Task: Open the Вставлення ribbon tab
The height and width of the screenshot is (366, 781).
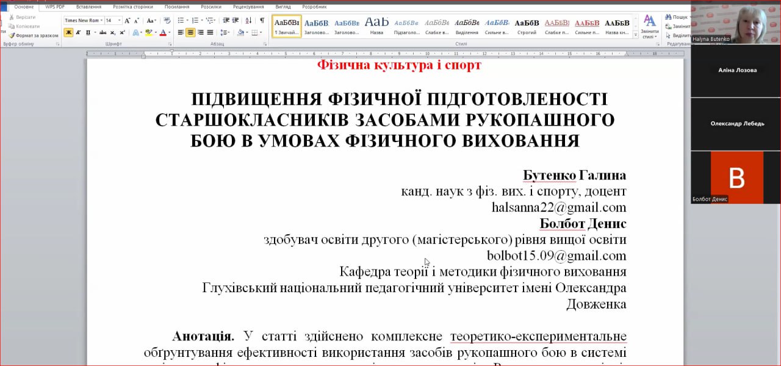Action: [89, 7]
